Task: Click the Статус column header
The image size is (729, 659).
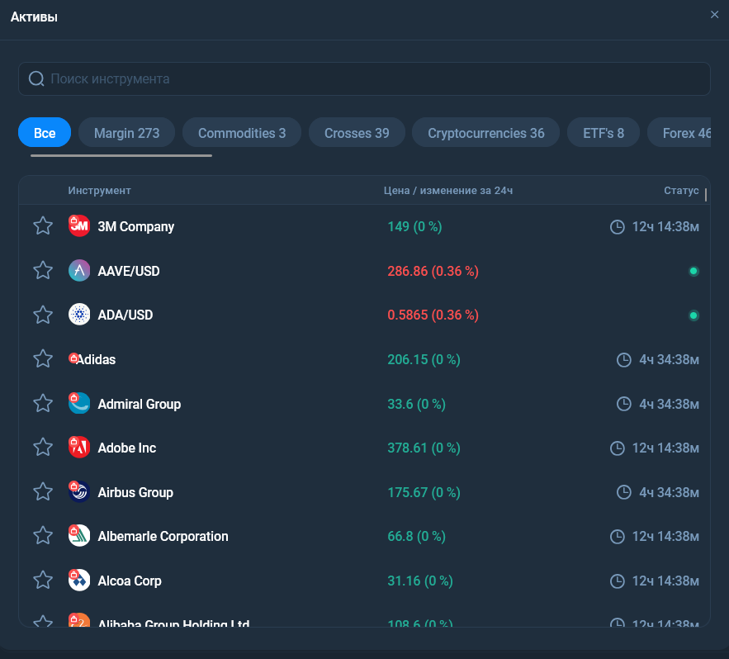Action: [681, 190]
